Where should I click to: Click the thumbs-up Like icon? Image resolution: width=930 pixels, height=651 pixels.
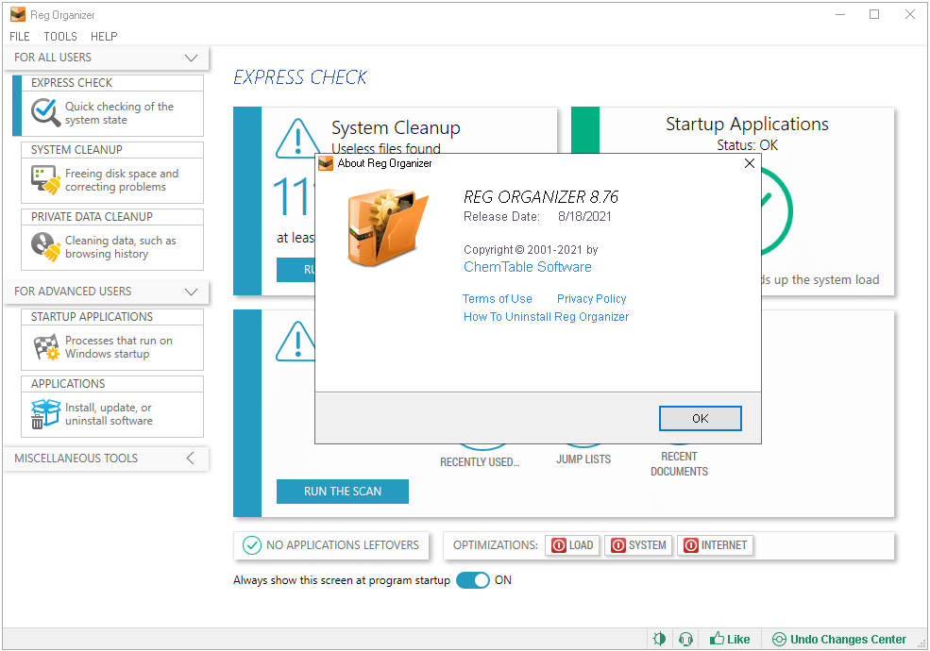tap(717, 638)
